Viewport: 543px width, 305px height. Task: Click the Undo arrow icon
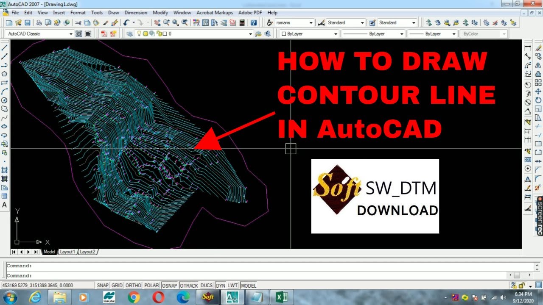click(126, 22)
